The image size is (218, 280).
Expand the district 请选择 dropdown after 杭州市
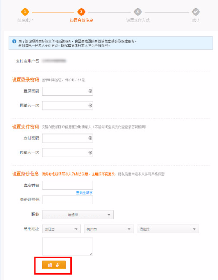[167, 229]
